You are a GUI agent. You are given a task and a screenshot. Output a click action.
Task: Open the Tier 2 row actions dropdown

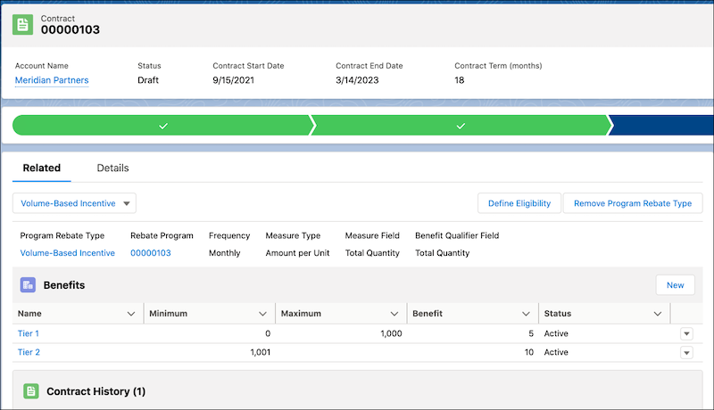(x=686, y=352)
